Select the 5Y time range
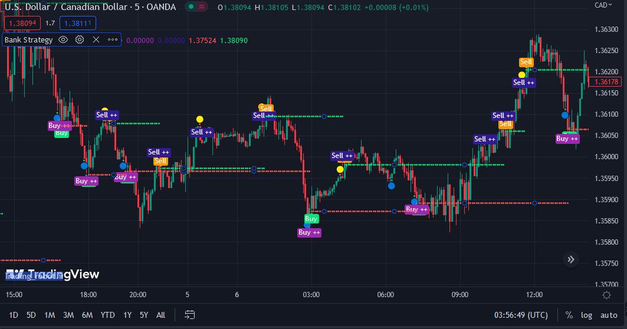 tap(144, 315)
